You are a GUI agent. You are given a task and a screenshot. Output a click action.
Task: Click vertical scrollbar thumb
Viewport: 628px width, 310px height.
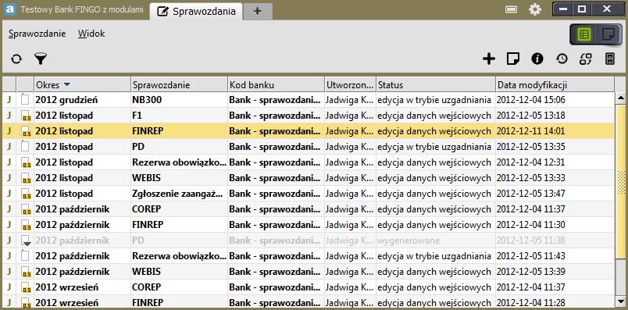coord(621,182)
